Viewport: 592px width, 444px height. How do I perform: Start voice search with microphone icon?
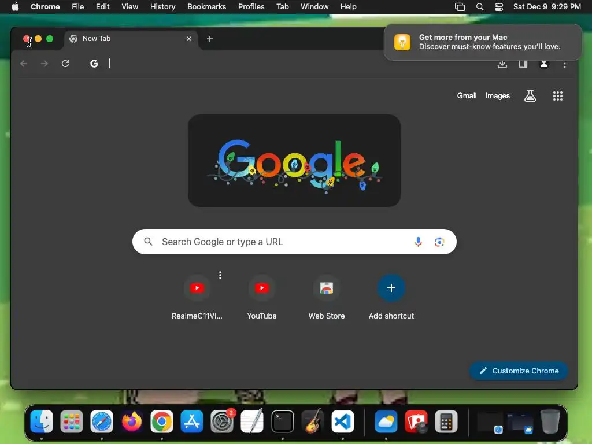click(418, 242)
